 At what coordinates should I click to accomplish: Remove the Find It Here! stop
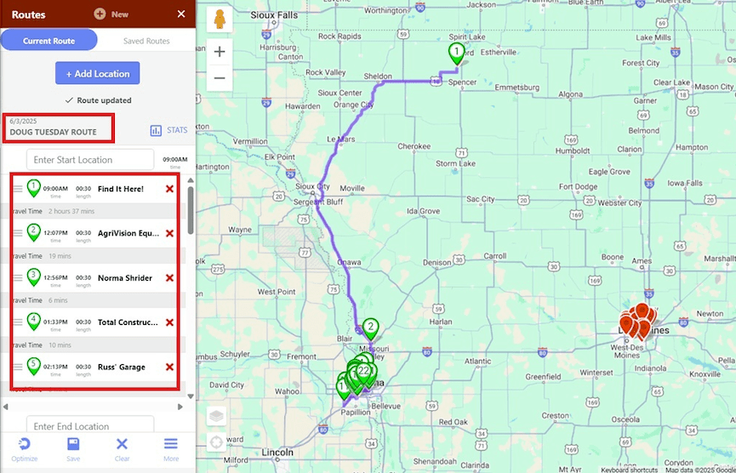169,189
